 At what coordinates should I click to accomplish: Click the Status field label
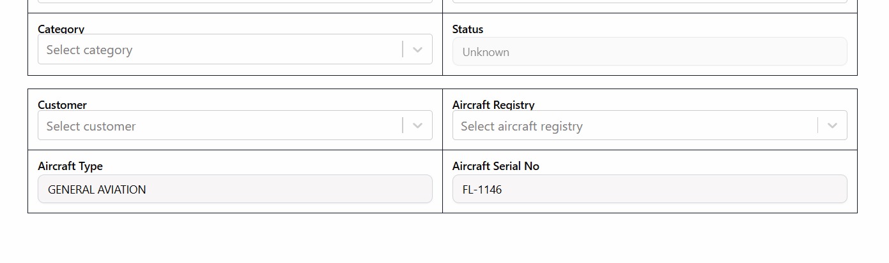468,29
